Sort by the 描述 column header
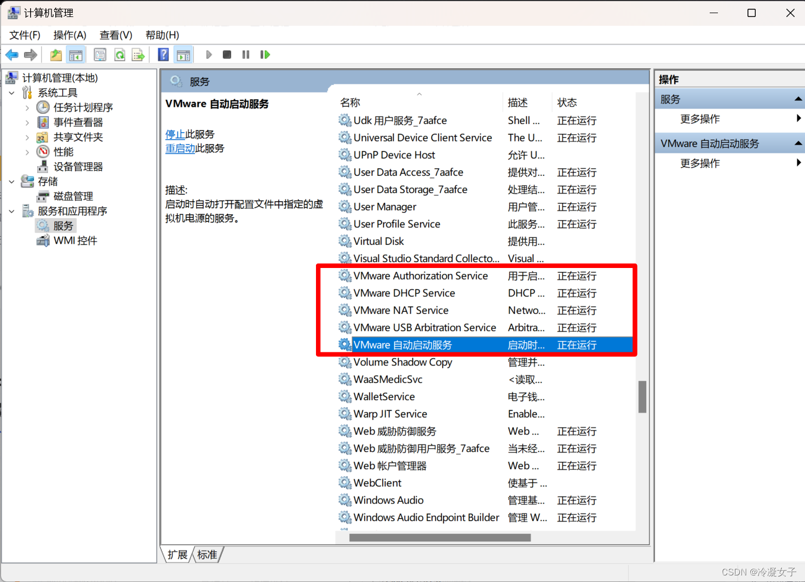Screen dimensions: 805x582 (527, 102)
